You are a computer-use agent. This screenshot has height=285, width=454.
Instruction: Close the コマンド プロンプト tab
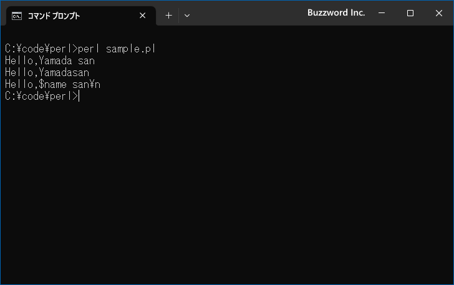point(142,16)
